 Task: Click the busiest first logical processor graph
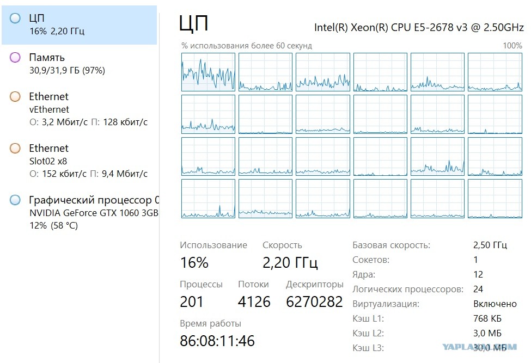point(208,72)
